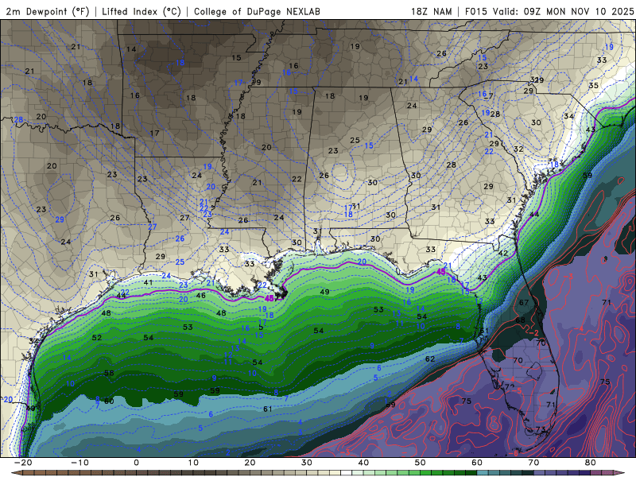
Task: Click the blue "29" lifted index label in Texas
Action: coord(60,219)
